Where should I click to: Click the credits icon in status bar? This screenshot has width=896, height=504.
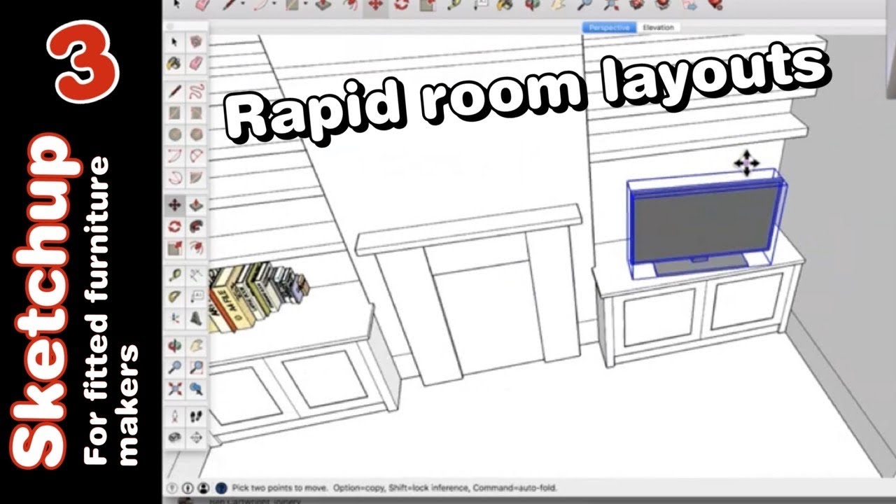pyautogui.click(x=188, y=488)
